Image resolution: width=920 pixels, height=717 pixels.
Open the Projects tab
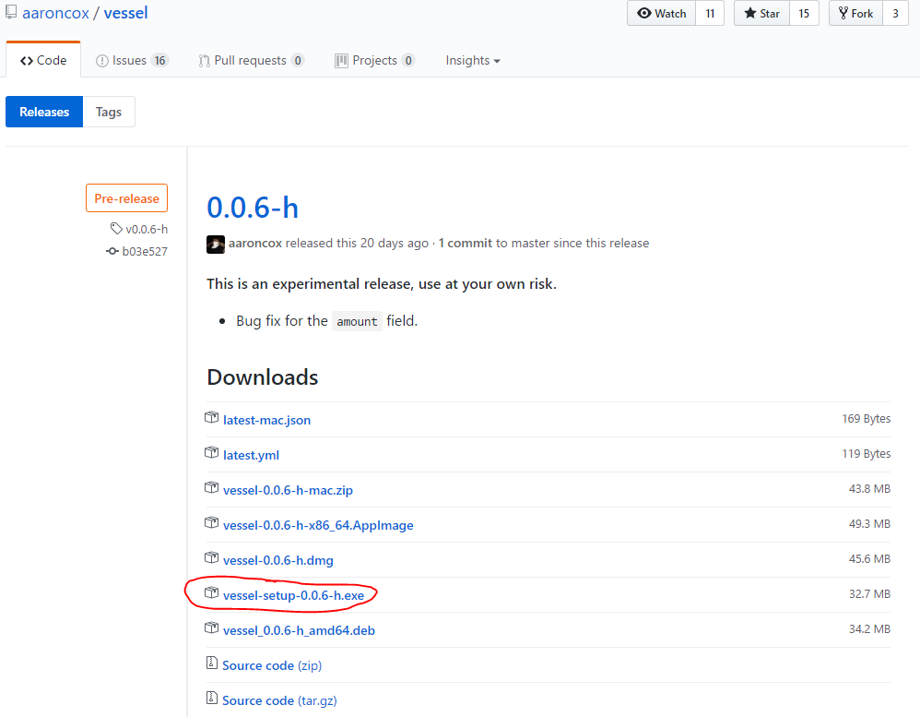pyautogui.click(x=375, y=60)
